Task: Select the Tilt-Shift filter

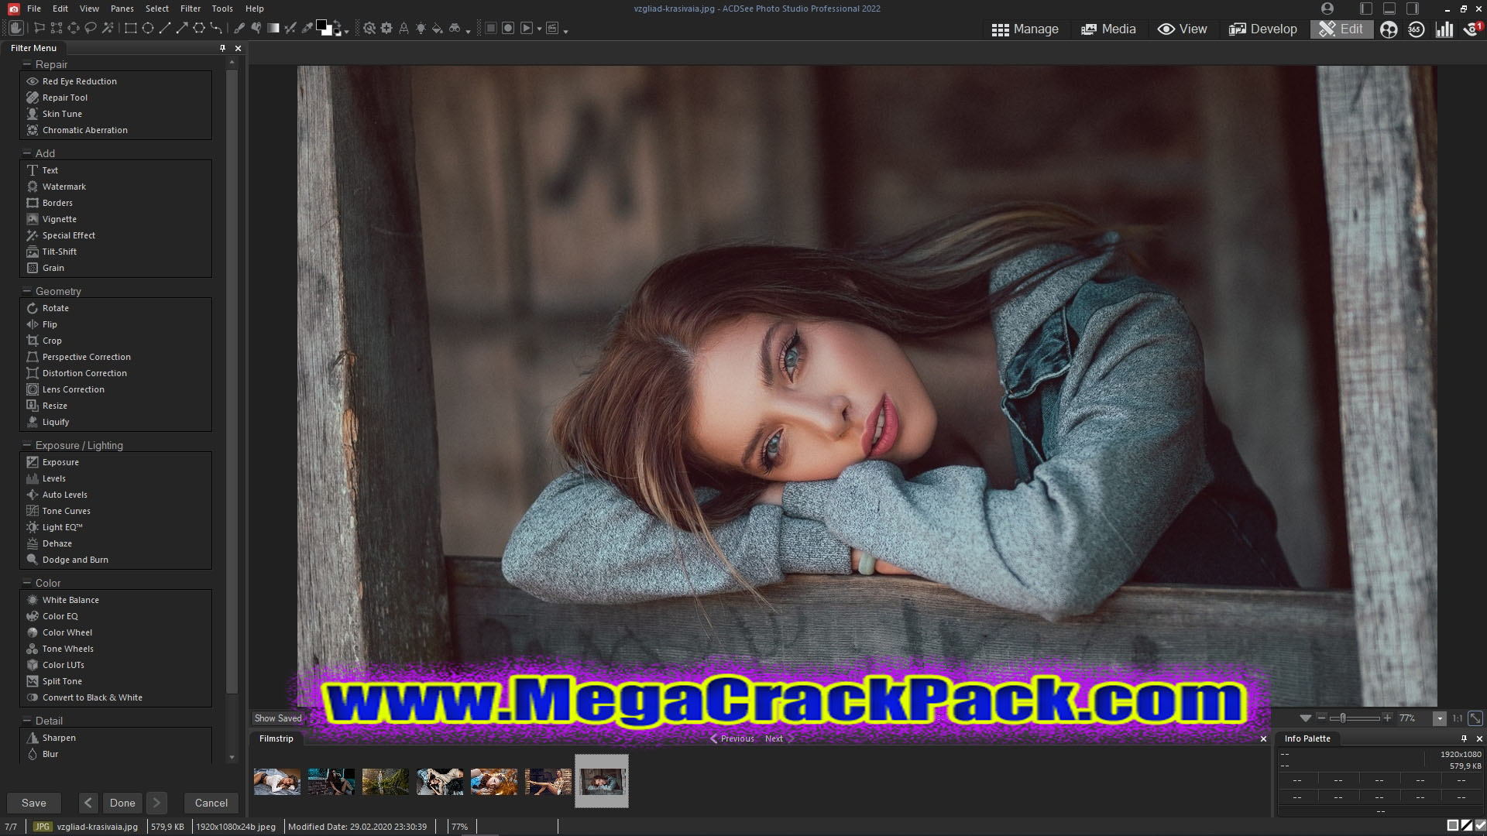Action: tap(58, 251)
